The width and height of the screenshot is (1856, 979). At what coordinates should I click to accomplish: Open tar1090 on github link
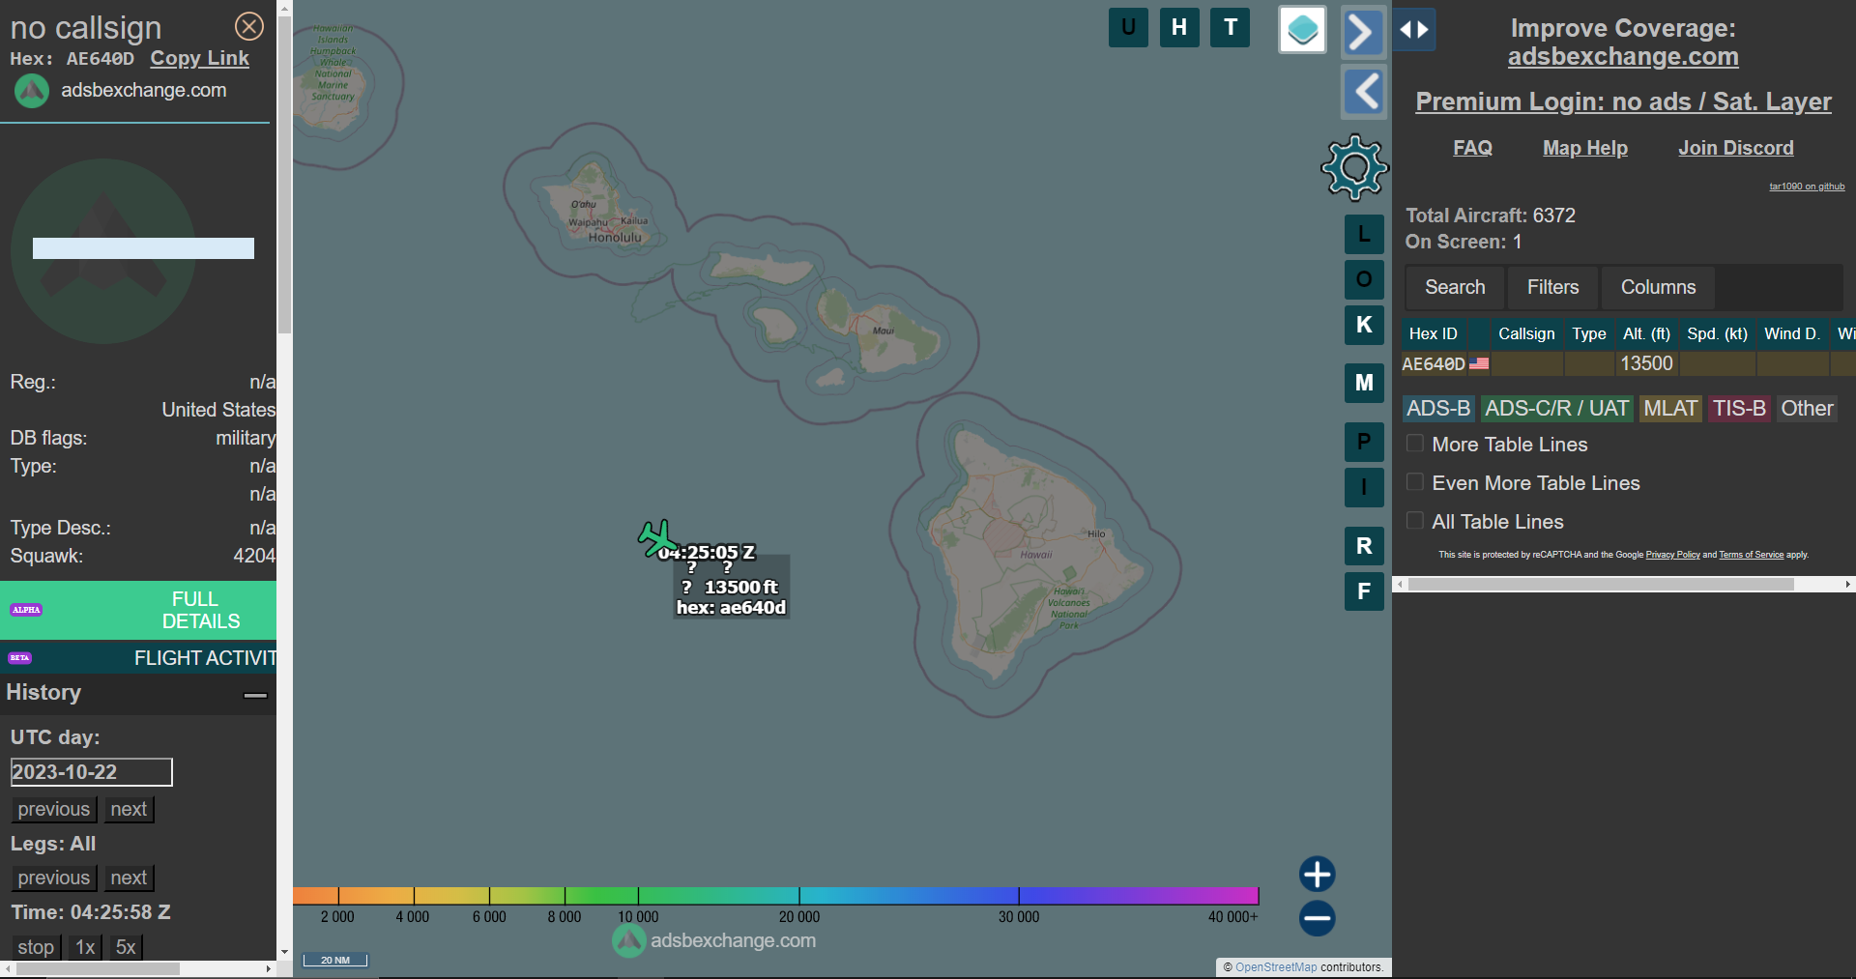1807,187
